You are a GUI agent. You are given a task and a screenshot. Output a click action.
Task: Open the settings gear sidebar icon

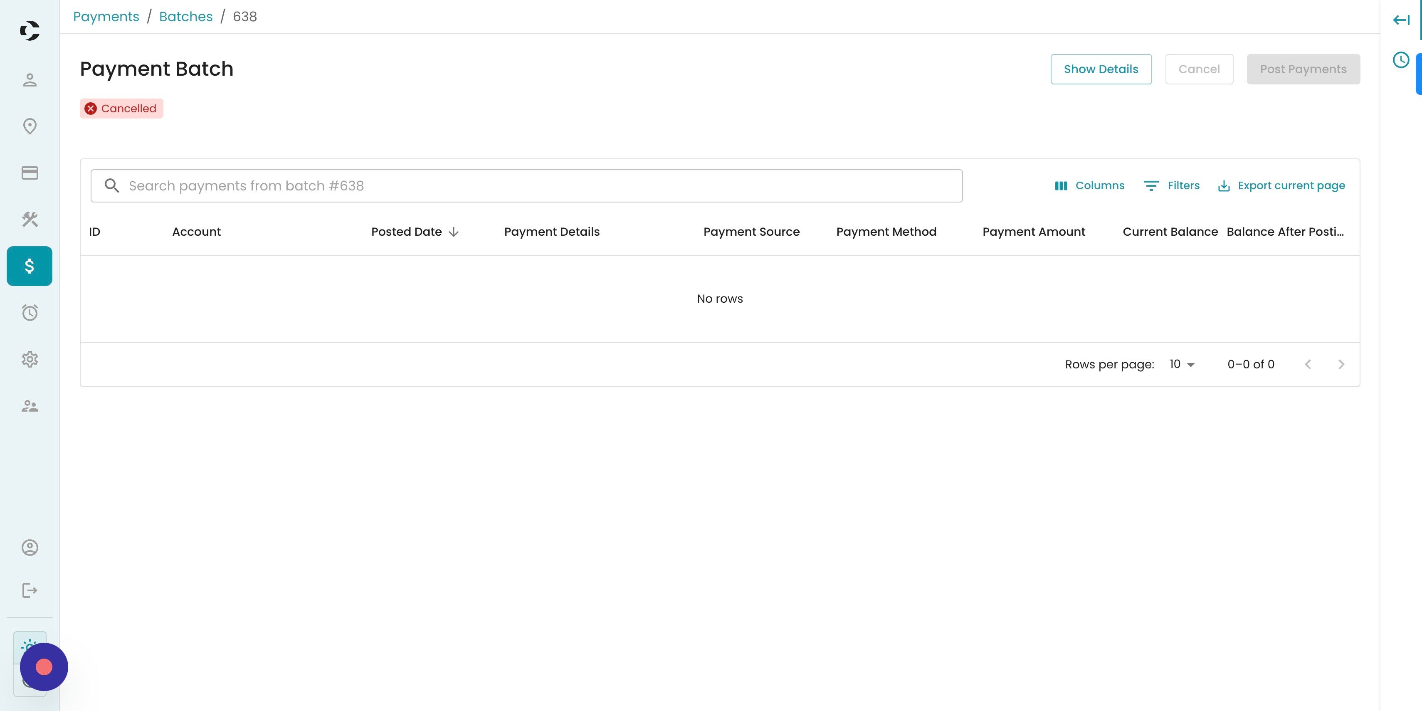pyautogui.click(x=30, y=359)
